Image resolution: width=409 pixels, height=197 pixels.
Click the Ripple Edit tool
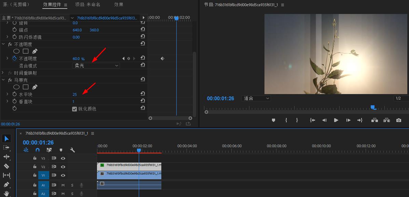6,156
